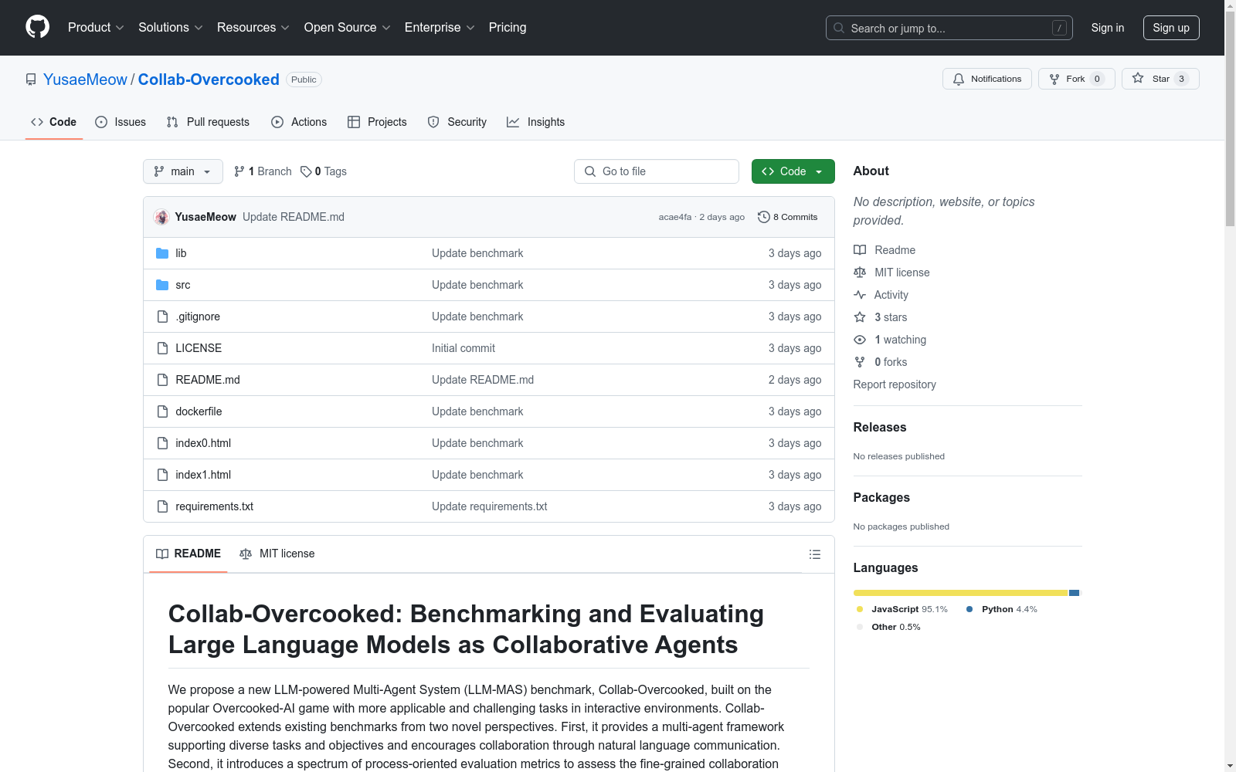
Task: Select the README tab in file viewer
Action: [188, 554]
